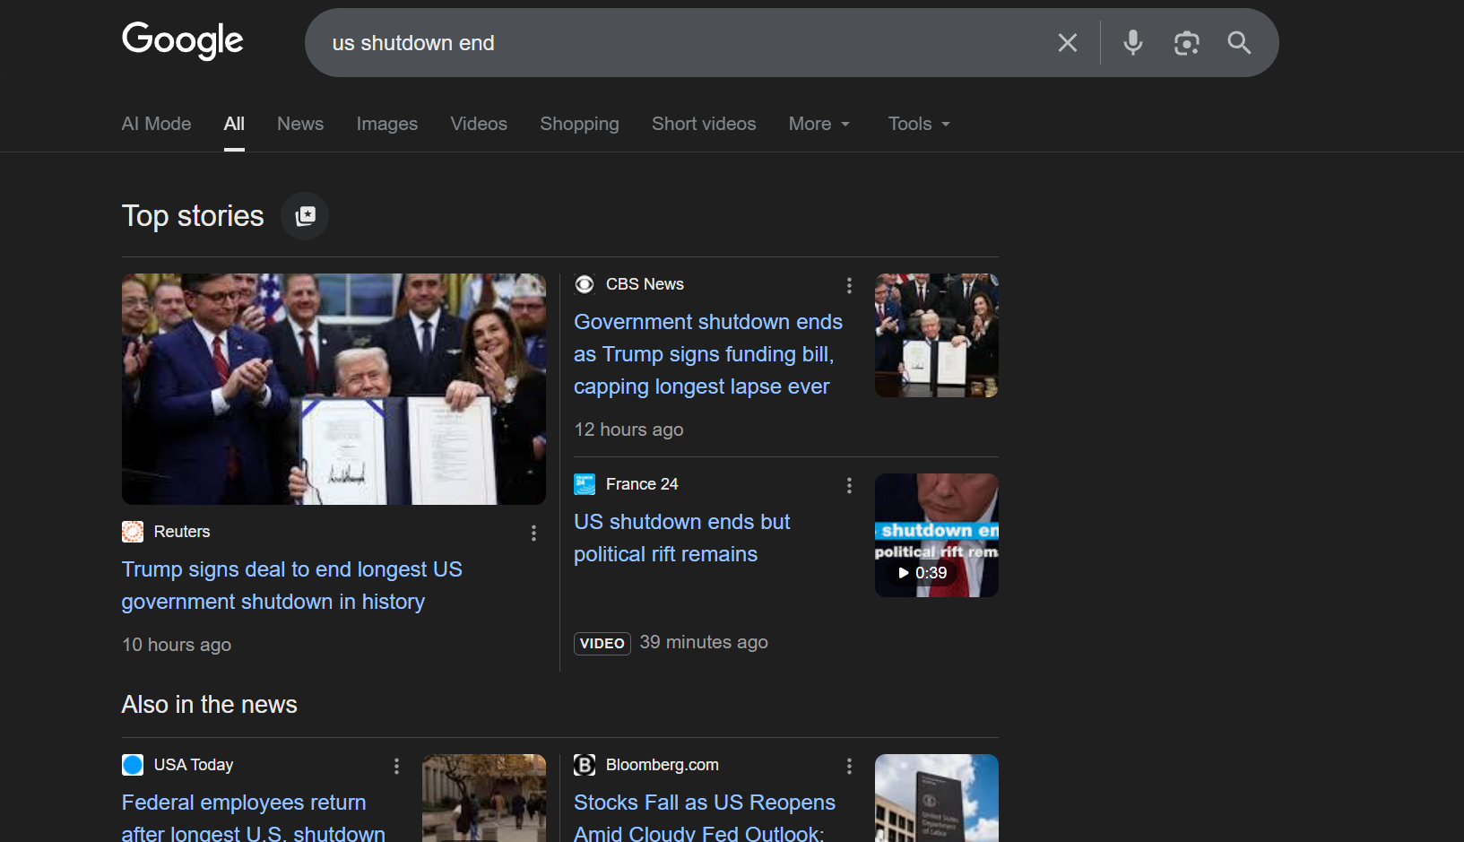Viewport: 1464px width, 842px height.
Task: Open three-dot menu for Bloomberg story
Action: (x=849, y=766)
